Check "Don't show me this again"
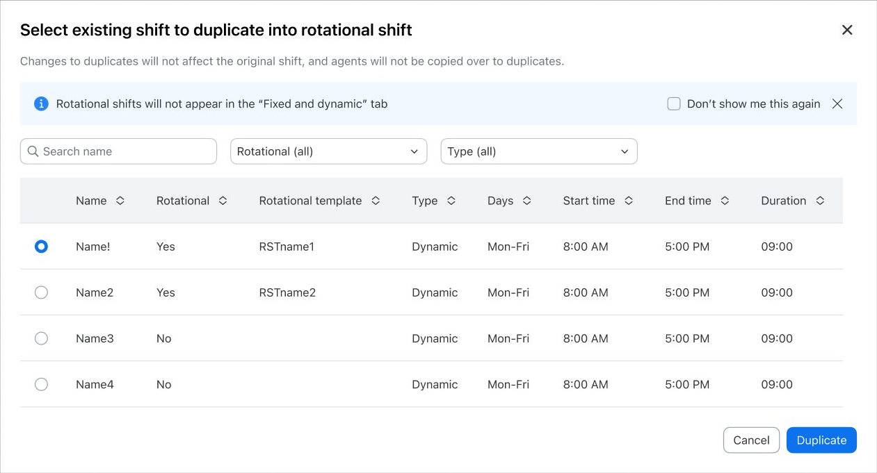877x473 pixels. pyautogui.click(x=674, y=103)
